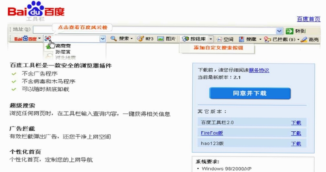Click the green 转到 go arrow
Viewport: 326px width, 172px height.
tap(289, 31)
